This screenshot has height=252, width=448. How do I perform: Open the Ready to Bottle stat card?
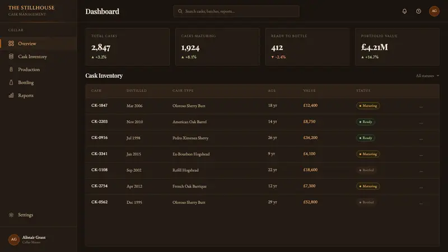pyautogui.click(x=307, y=47)
